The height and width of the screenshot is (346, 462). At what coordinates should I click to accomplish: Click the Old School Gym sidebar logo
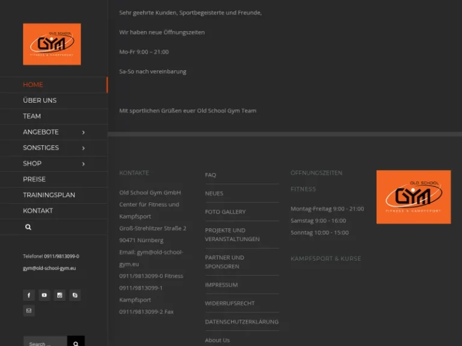pos(52,44)
